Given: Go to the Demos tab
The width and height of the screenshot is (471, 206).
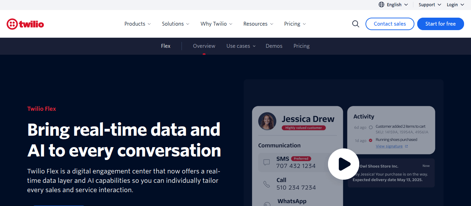Looking at the screenshot, I should pyautogui.click(x=274, y=46).
